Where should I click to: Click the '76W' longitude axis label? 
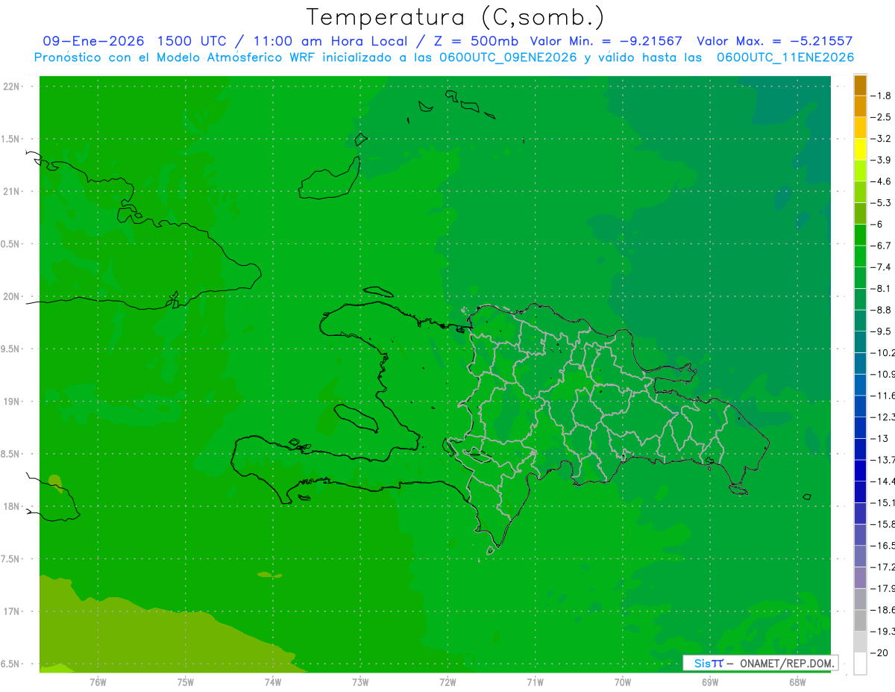pyautogui.click(x=98, y=682)
